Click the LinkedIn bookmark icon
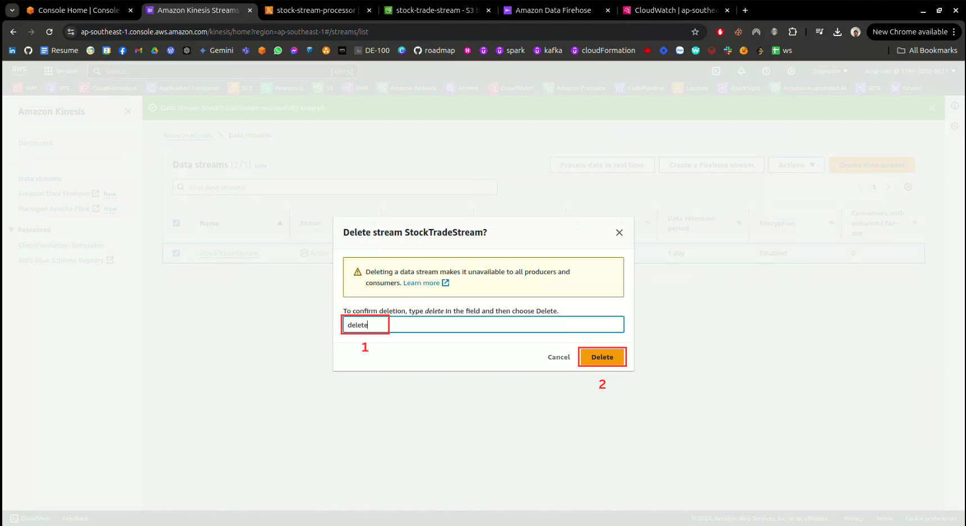 [x=12, y=51]
